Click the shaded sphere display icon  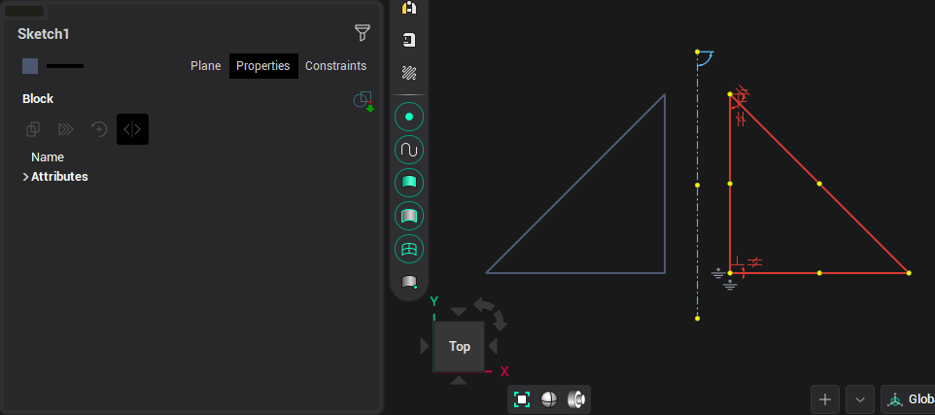click(x=549, y=399)
